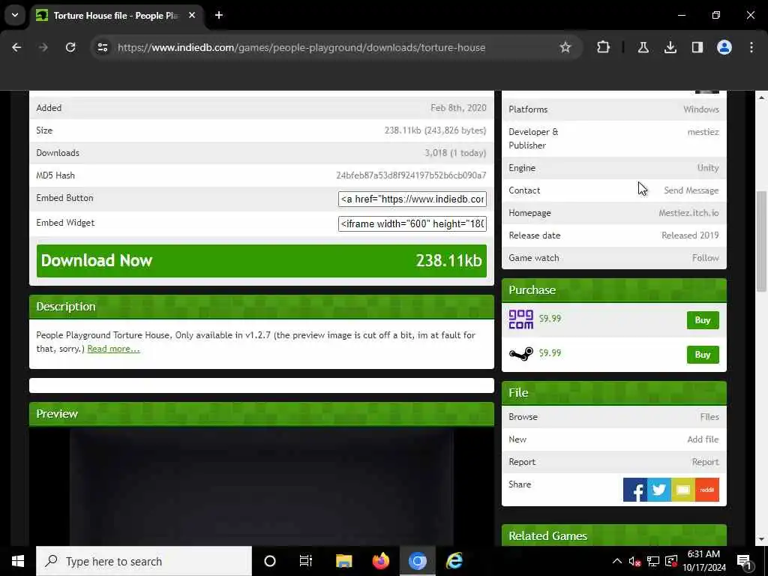Image resolution: width=768 pixels, height=576 pixels.
Task: Open the Windows Start menu
Action: click(x=18, y=561)
